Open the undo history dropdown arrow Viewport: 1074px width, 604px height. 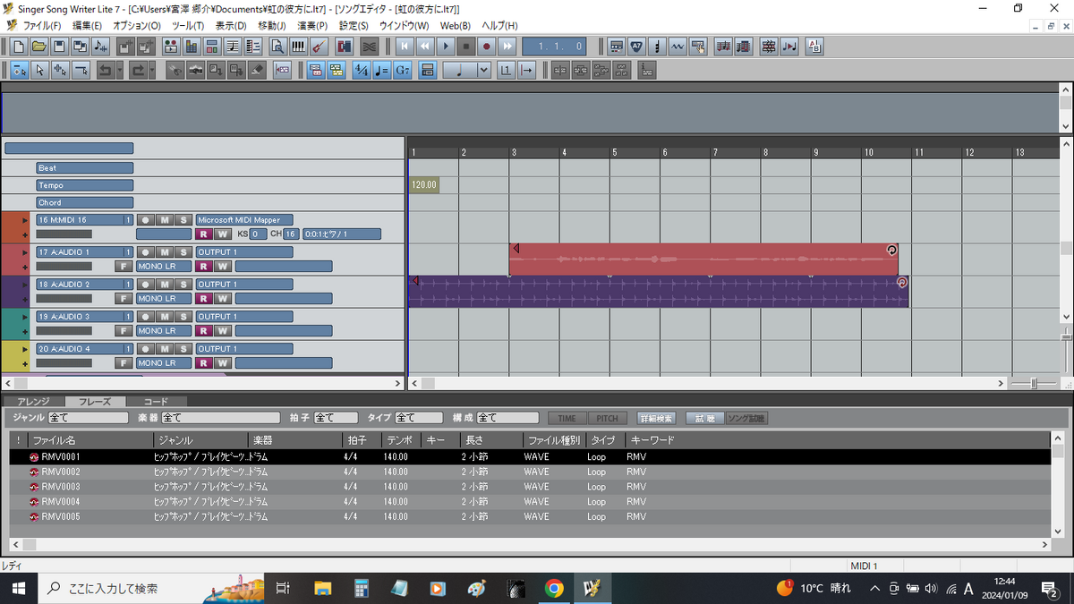click(x=119, y=70)
